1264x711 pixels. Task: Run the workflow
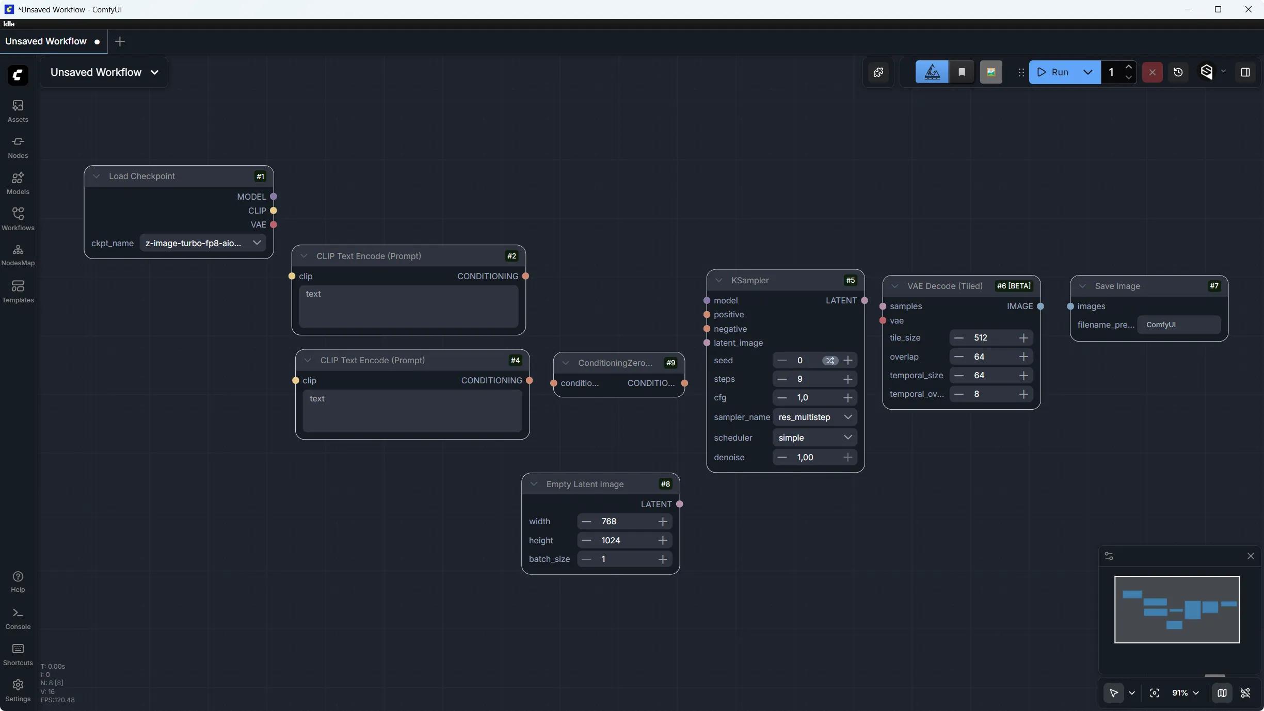pos(1053,72)
